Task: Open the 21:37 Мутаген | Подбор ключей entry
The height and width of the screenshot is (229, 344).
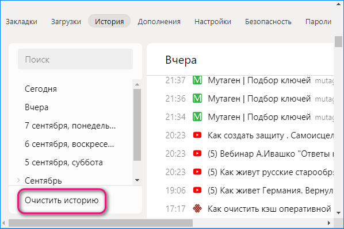Action: coord(259,80)
